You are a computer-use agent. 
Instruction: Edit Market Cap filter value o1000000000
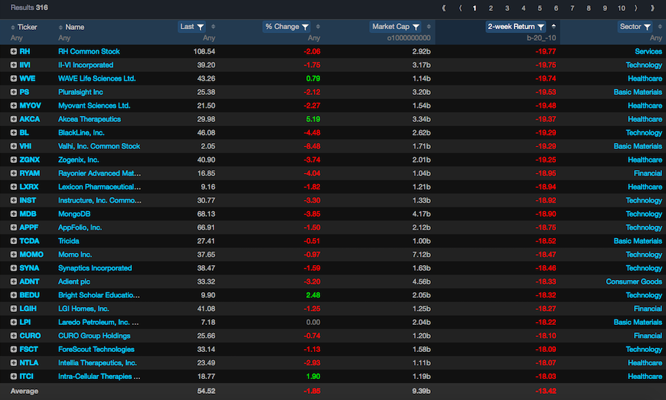coord(408,38)
